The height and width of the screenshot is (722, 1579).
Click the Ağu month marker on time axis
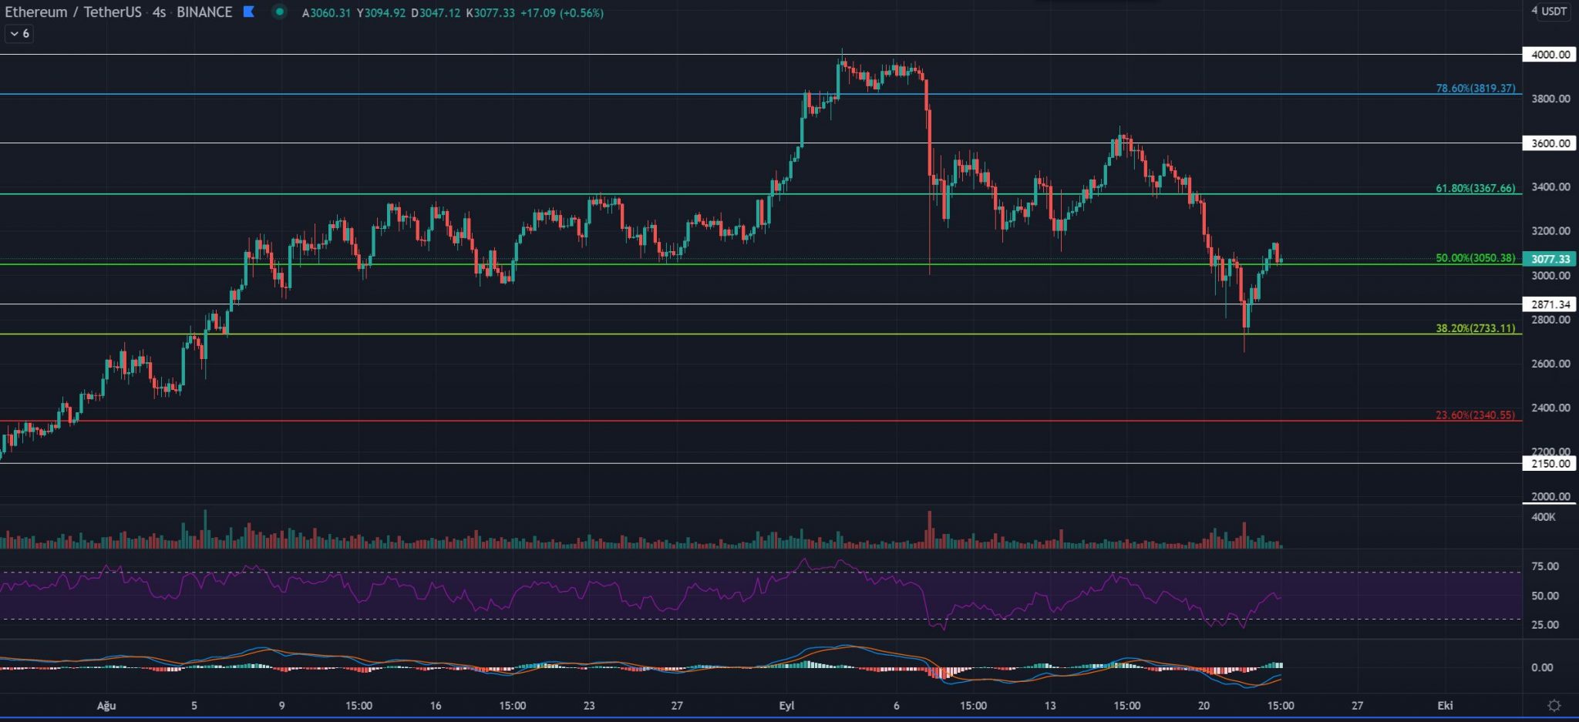pyautogui.click(x=106, y=706)
